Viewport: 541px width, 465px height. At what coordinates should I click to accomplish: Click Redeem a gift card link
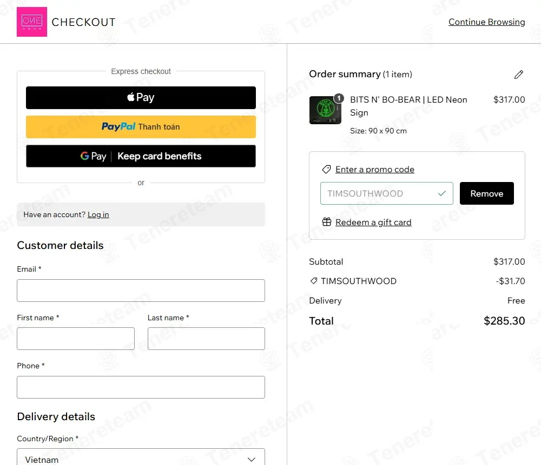click(373, 222)
